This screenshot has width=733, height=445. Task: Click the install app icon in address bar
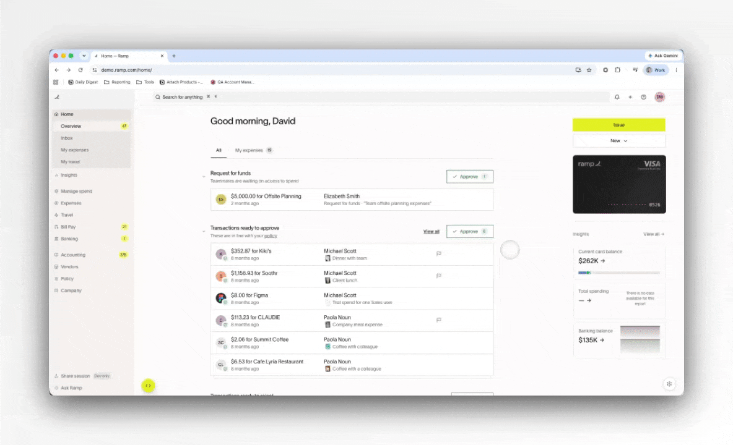(x=578, y=70)
